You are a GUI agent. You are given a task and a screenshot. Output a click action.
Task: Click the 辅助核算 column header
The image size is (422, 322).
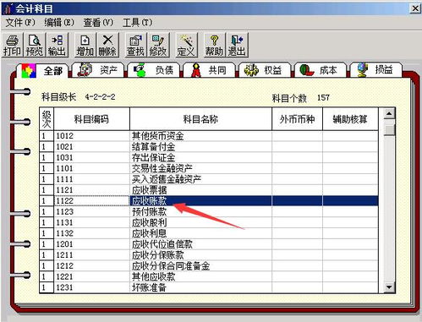350,119
